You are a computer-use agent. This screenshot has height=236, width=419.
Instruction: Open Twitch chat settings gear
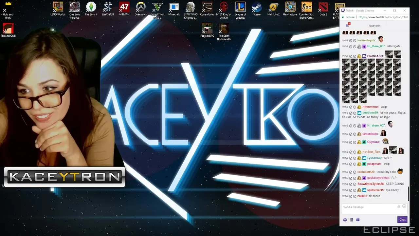[345, 220]
